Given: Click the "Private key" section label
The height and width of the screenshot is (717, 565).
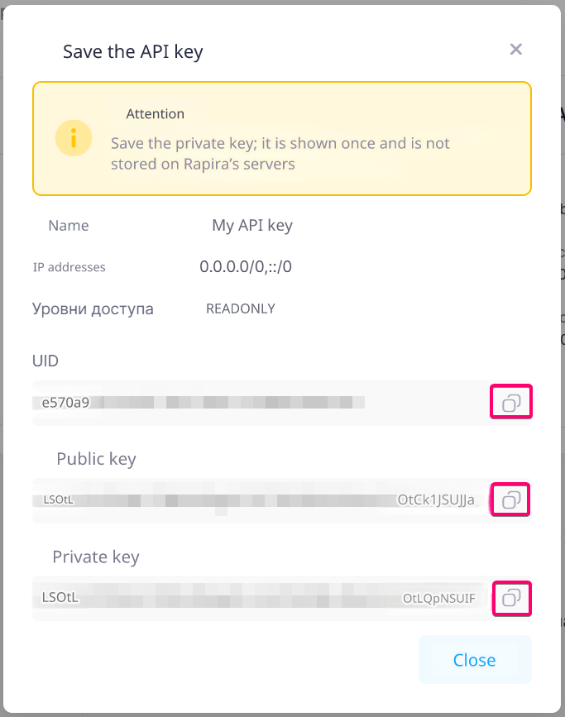Looking at the screenshot, I should [x=95, y=557].
